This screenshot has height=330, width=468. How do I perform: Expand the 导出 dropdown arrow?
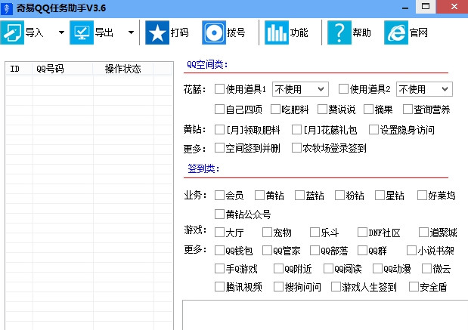pyautogui.click(x=131, y=32)
